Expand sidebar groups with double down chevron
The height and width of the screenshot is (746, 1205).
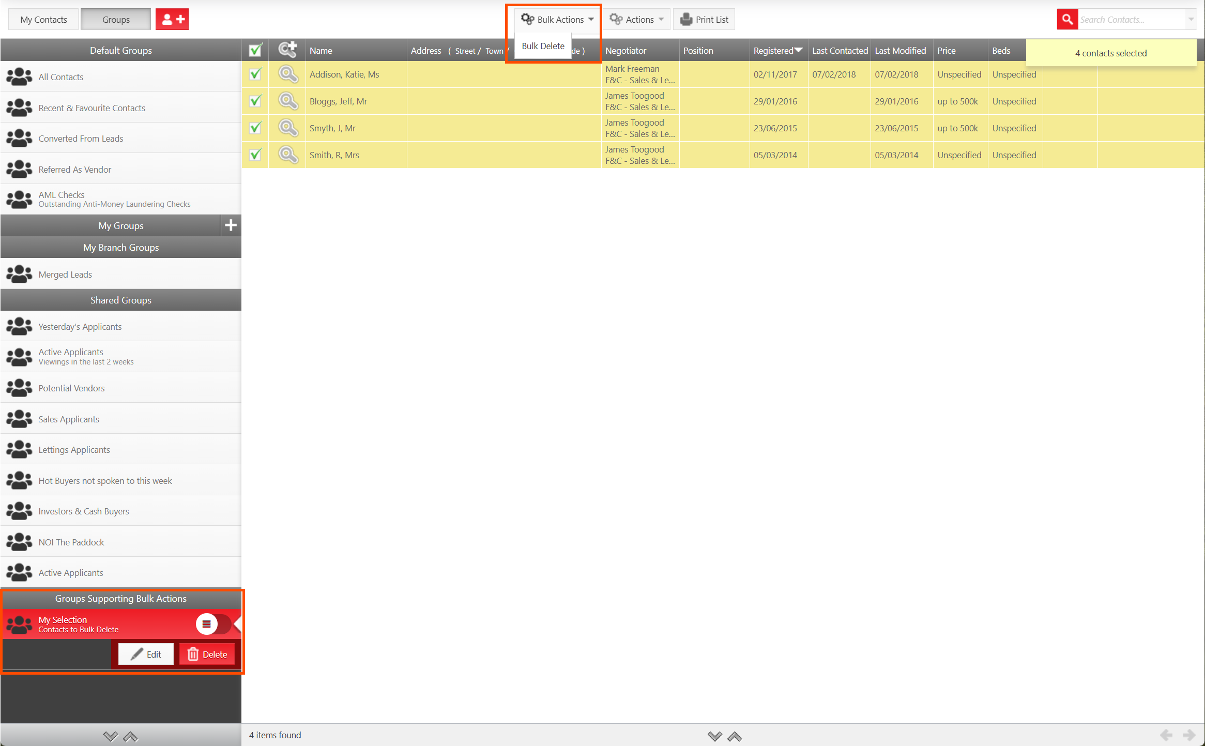[111, 736]
